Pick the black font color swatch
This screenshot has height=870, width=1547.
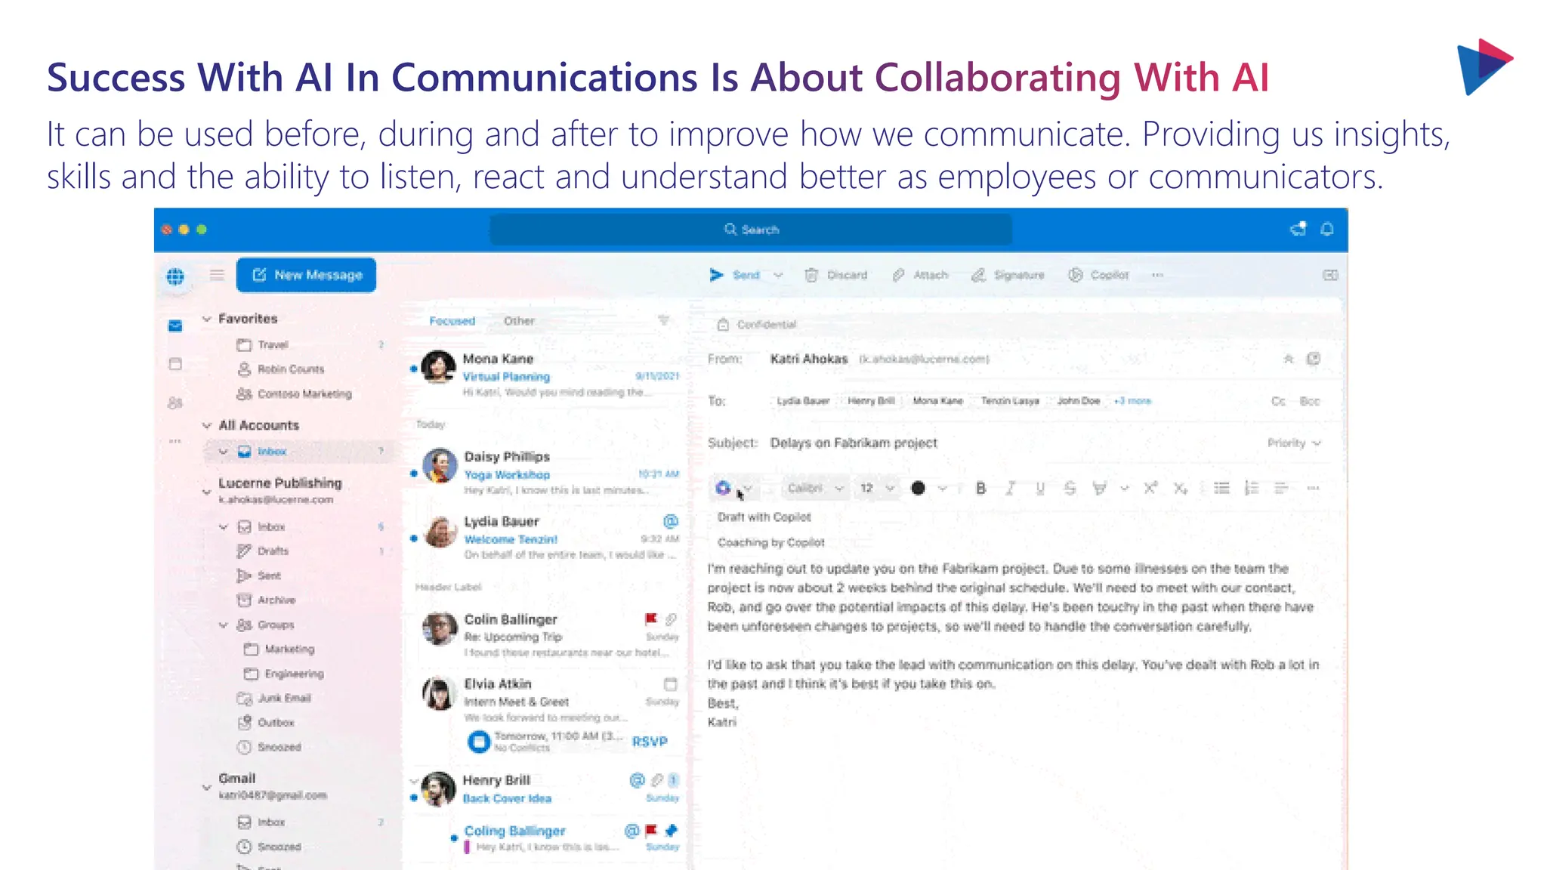pos(918,489)
